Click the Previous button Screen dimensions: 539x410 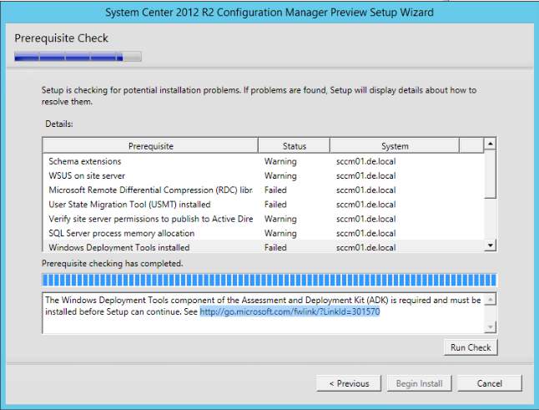click(x=349, y=383)
